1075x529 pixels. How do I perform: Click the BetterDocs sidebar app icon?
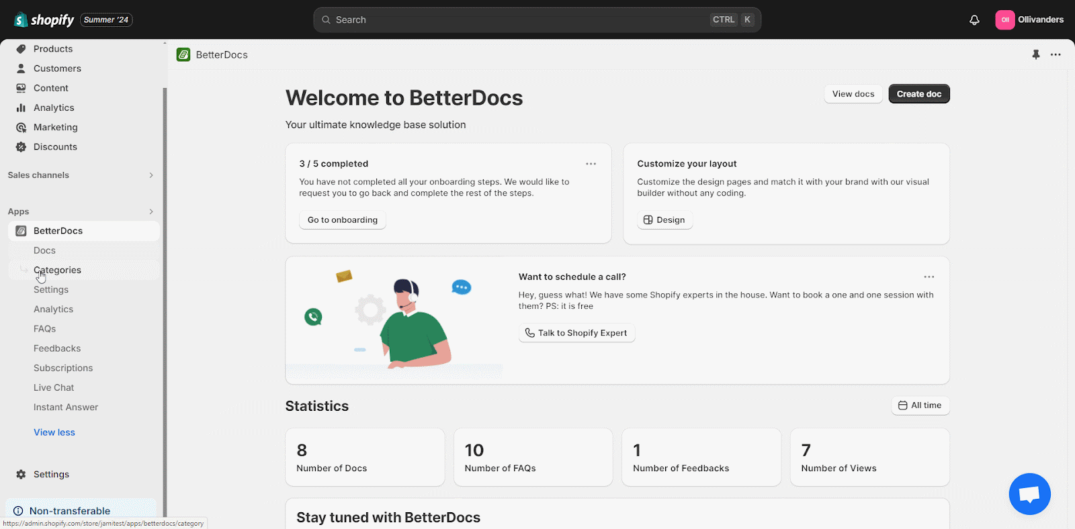21,231
